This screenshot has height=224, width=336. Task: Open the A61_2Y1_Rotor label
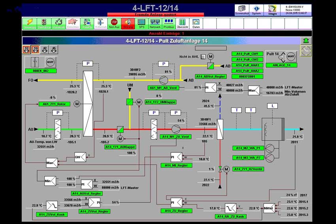(x=55, y=104)
